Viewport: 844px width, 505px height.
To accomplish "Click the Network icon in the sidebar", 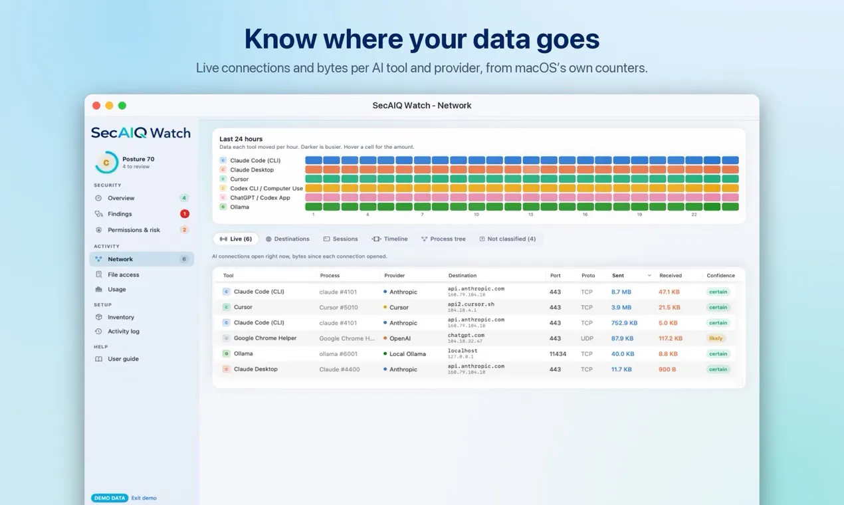I will click(98, 259).
